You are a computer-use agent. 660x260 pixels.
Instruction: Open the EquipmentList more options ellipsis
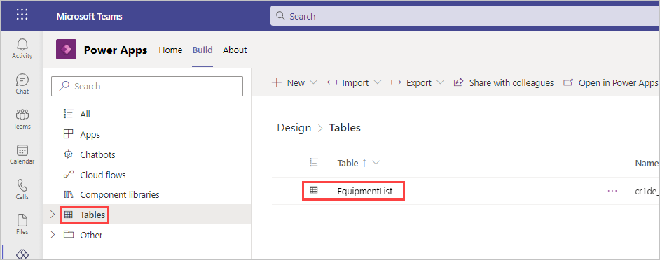612,191
